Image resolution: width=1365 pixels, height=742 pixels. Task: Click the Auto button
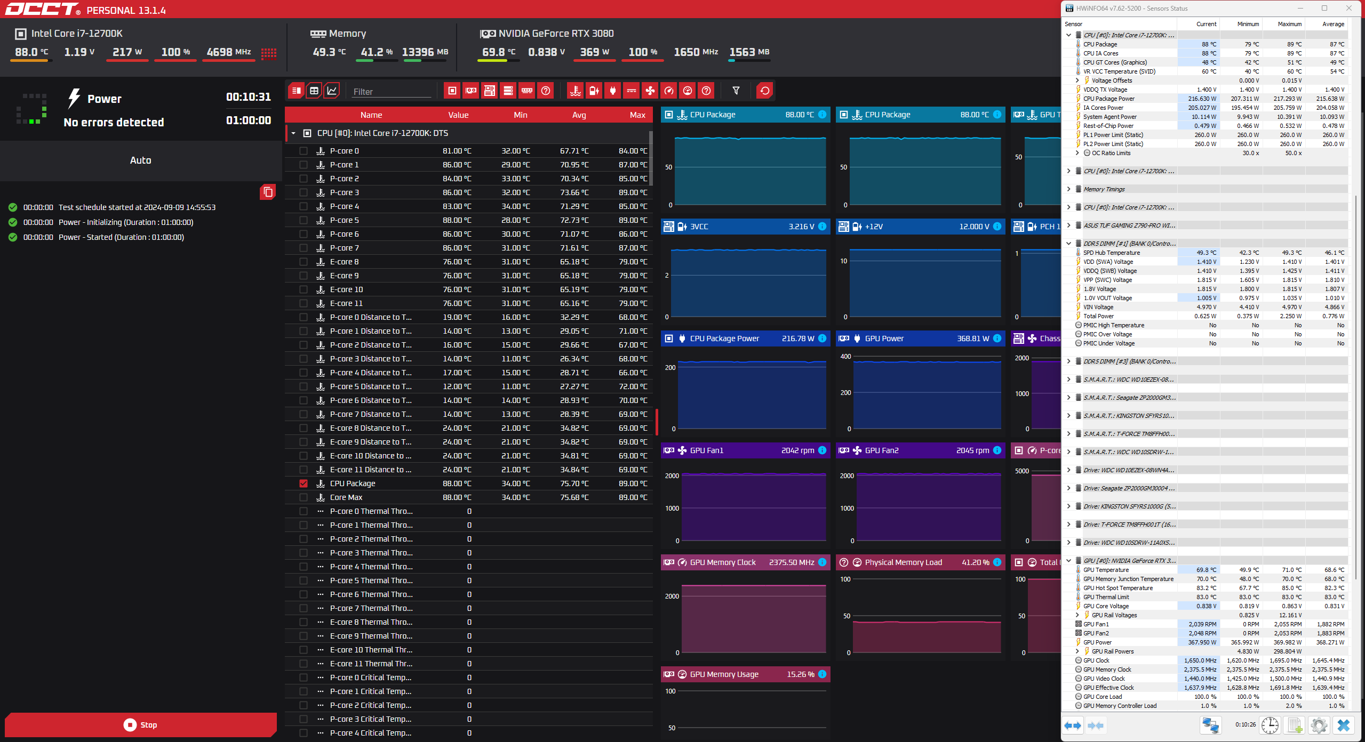coord(141,160)
